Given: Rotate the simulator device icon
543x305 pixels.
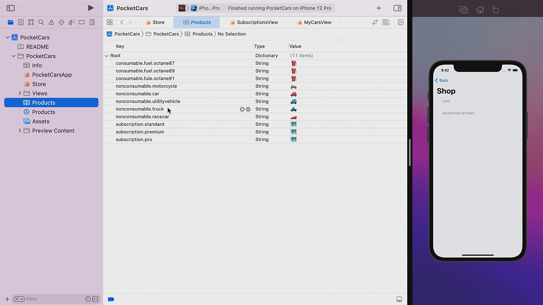Looking at the screenshot, I should pos(495,10).
